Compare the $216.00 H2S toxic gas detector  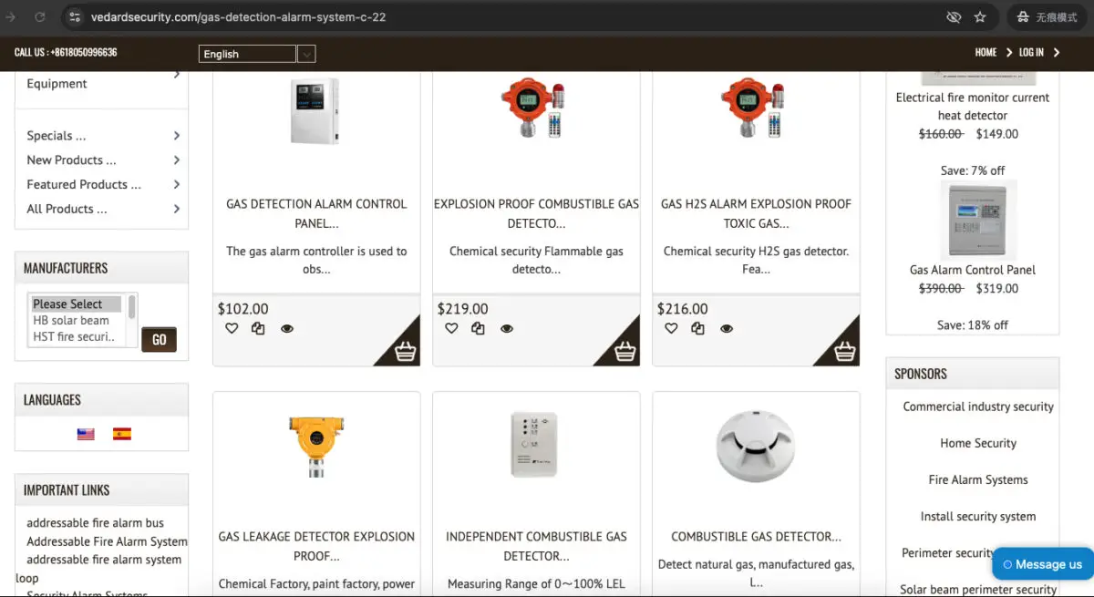click(x=697, y=328)
